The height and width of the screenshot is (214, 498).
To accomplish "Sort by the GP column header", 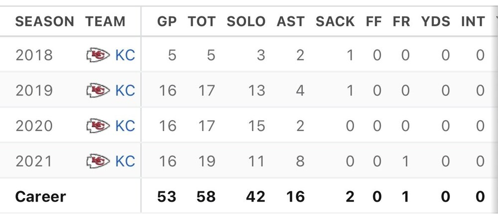I will [x=166, y=22].
